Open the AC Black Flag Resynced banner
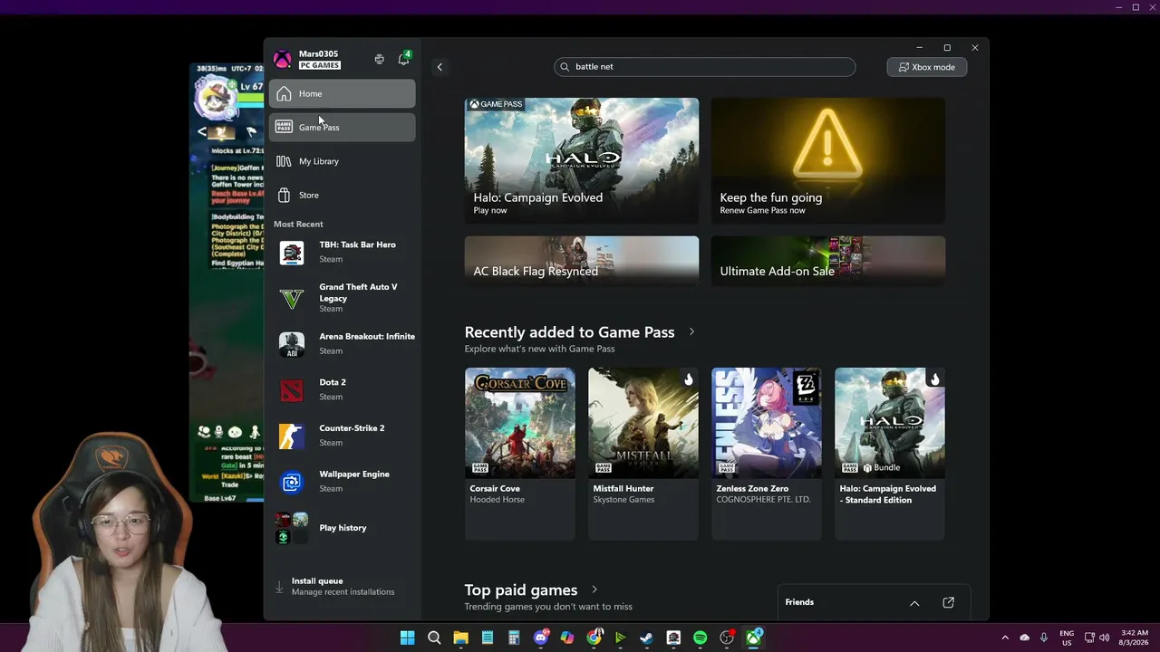 tap(582, 261)
